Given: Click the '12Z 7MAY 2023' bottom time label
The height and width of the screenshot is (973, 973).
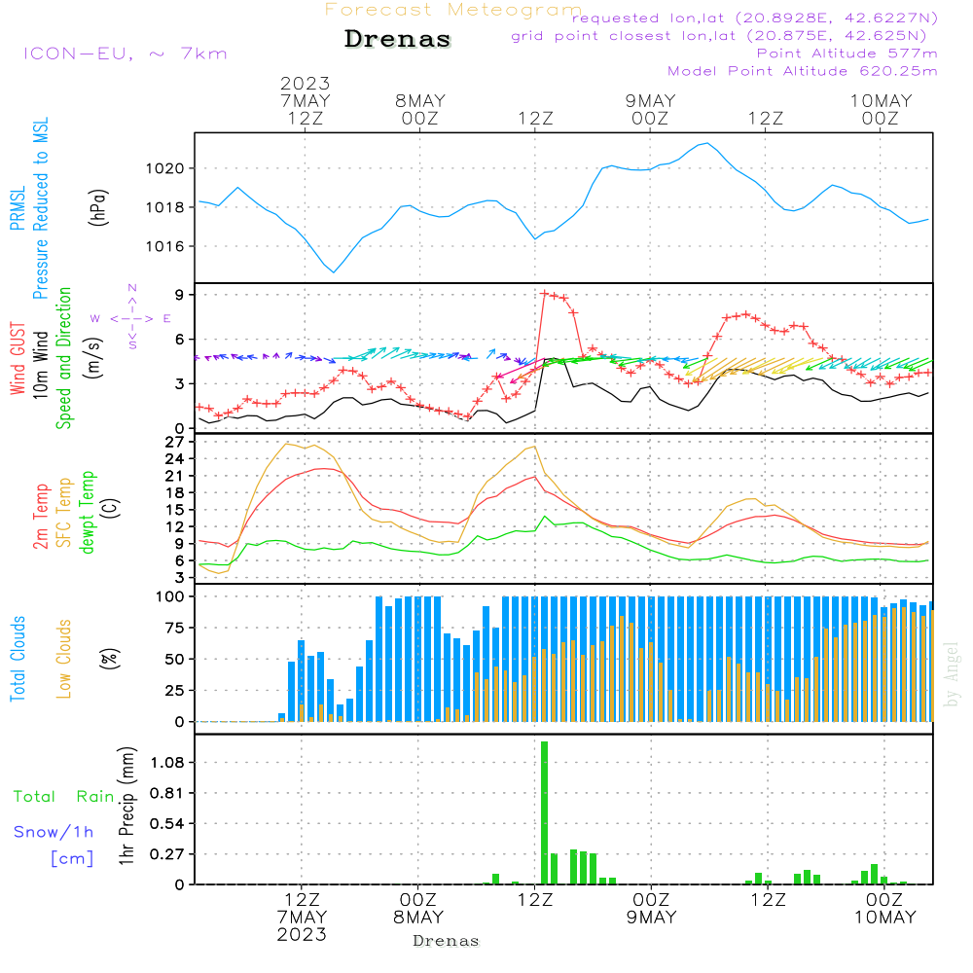Looking at the screenshot, I should point(302,917).
